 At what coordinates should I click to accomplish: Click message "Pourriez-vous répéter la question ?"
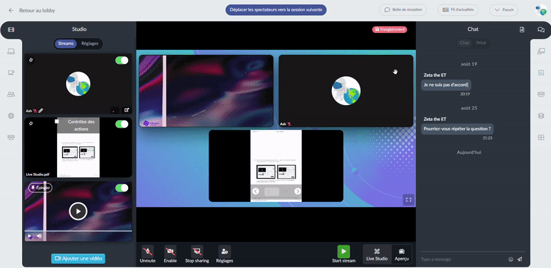[x=457, y=129]
